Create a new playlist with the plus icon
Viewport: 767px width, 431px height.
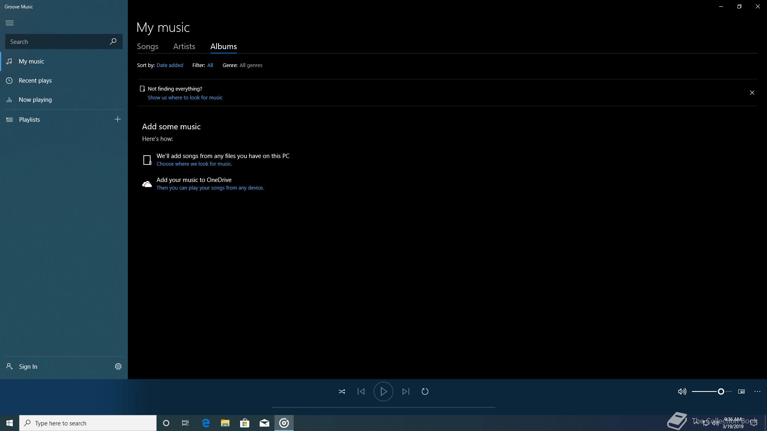pyautogui.click(x=117, y=119)
